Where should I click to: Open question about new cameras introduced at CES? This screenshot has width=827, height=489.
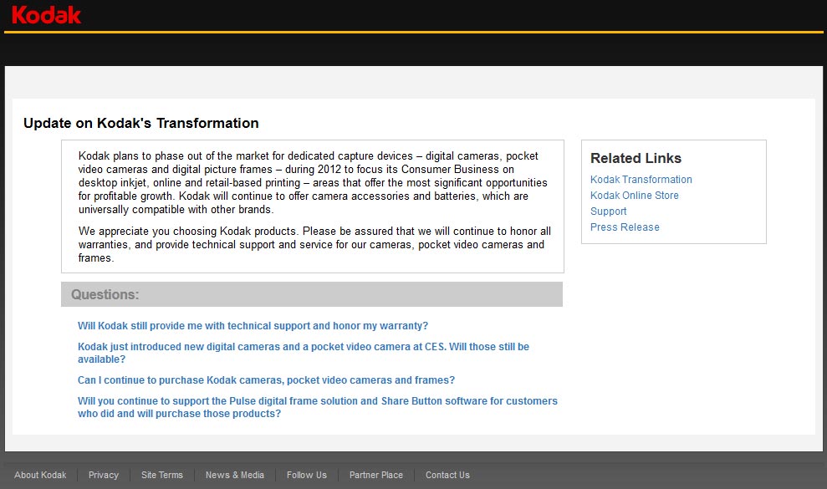[304, 353]
